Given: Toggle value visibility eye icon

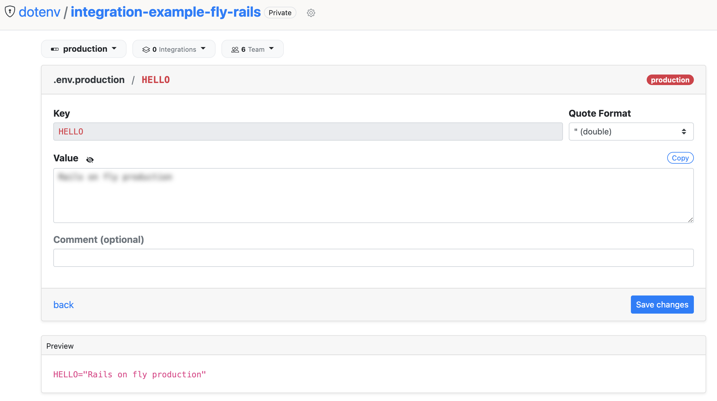Looking at the screenshot, I should tap(90, 160).
